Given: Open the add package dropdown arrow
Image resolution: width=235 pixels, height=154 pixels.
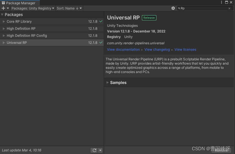Looking at the screenshot, I should coord(8,8).
